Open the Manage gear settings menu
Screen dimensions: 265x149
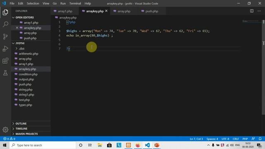point(5,130)
